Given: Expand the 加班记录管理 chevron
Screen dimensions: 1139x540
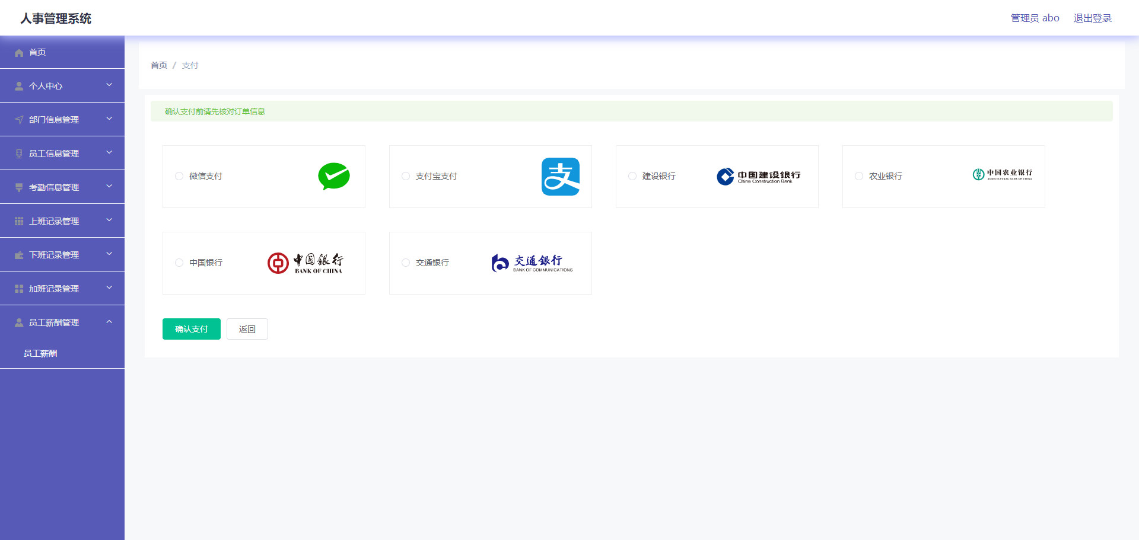Looking at the screenshot, I should click(x=109, y=287).
